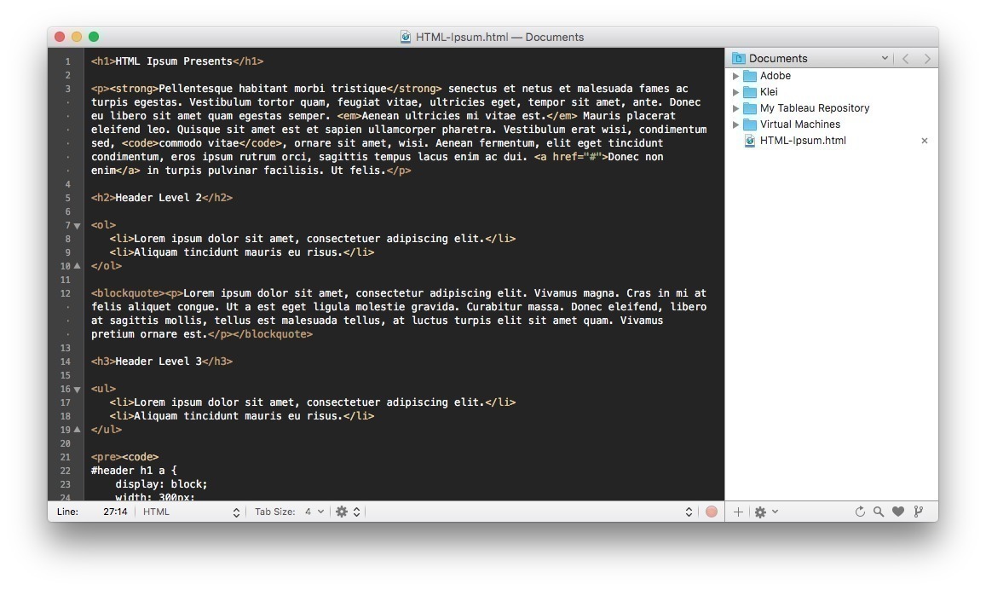This screenshot has height=590, width=986.
Task: Open the Documents path dropdown
Action: click(885, 58)
